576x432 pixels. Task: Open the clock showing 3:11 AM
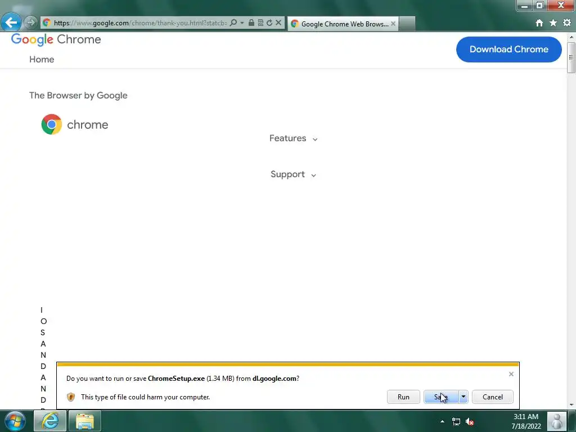click(x=526, y=421)
